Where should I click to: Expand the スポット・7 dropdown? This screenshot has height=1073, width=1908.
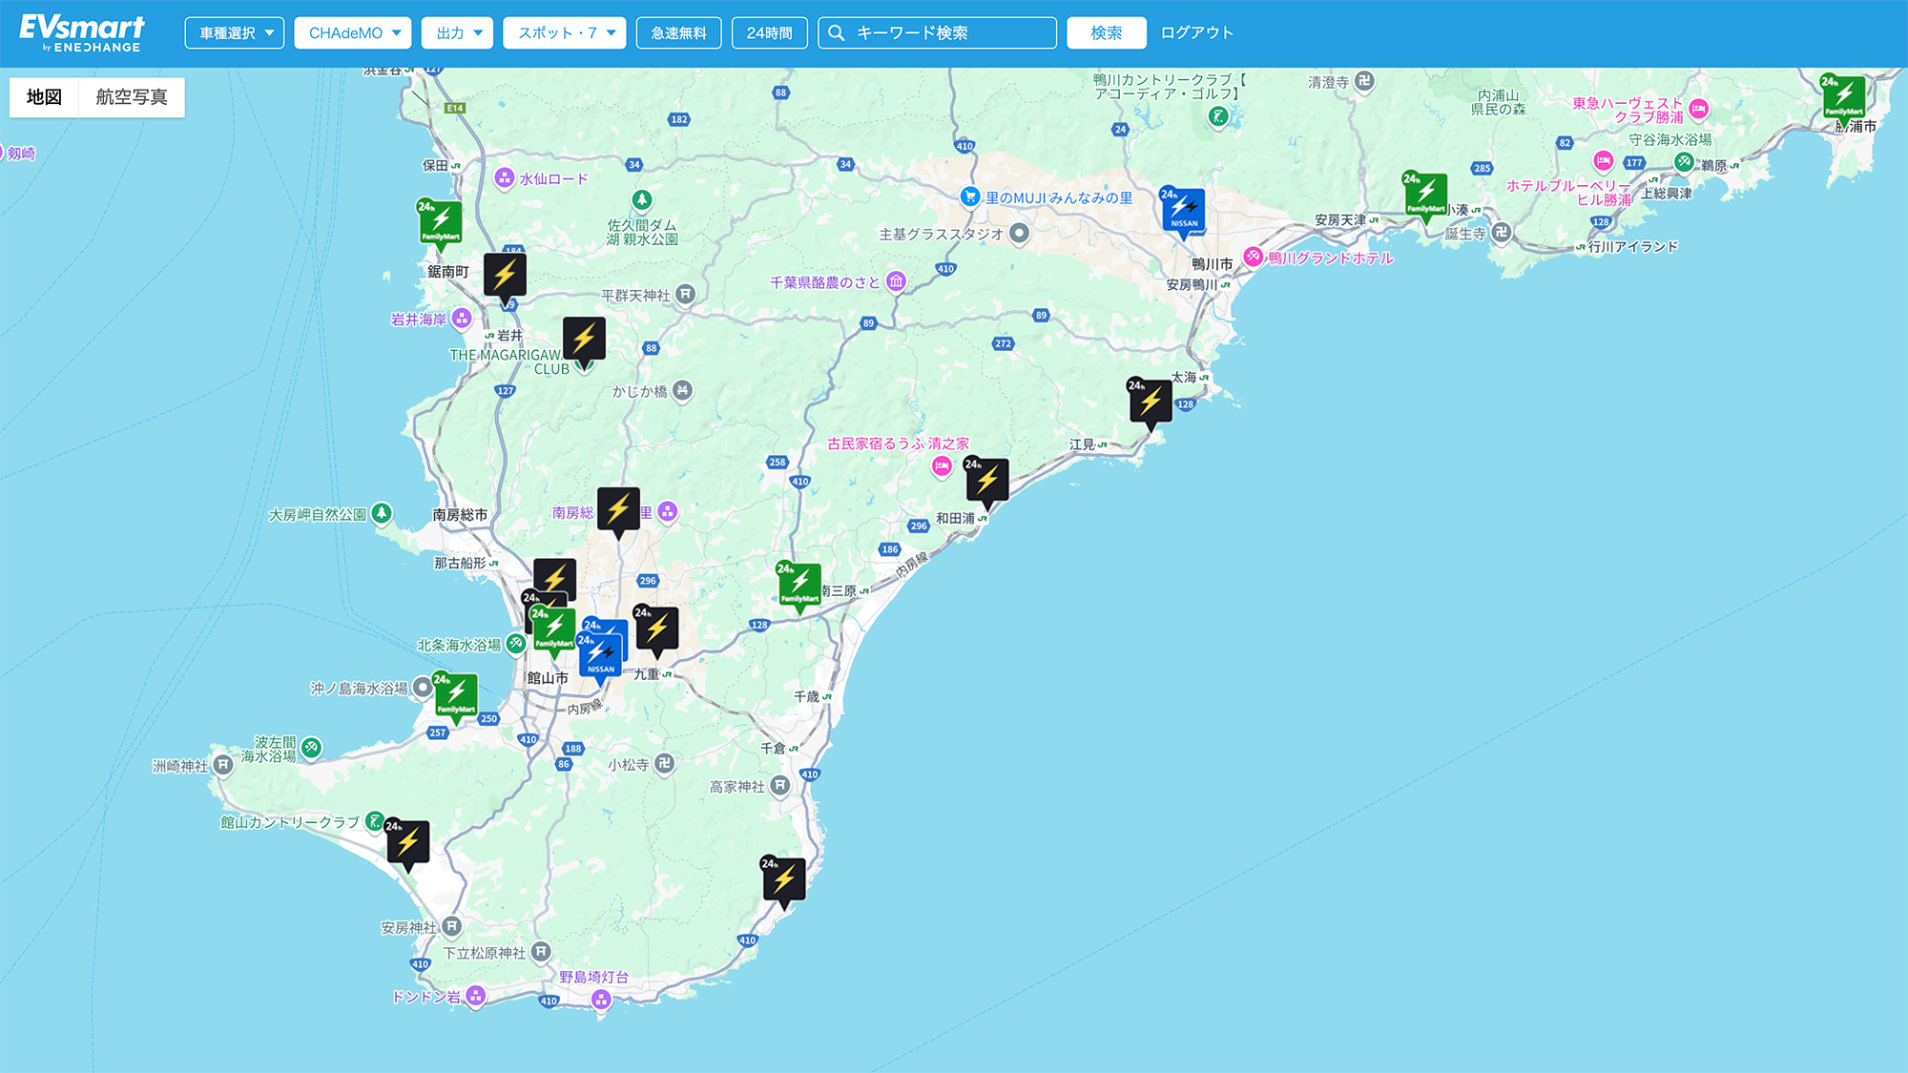point(565,33)
